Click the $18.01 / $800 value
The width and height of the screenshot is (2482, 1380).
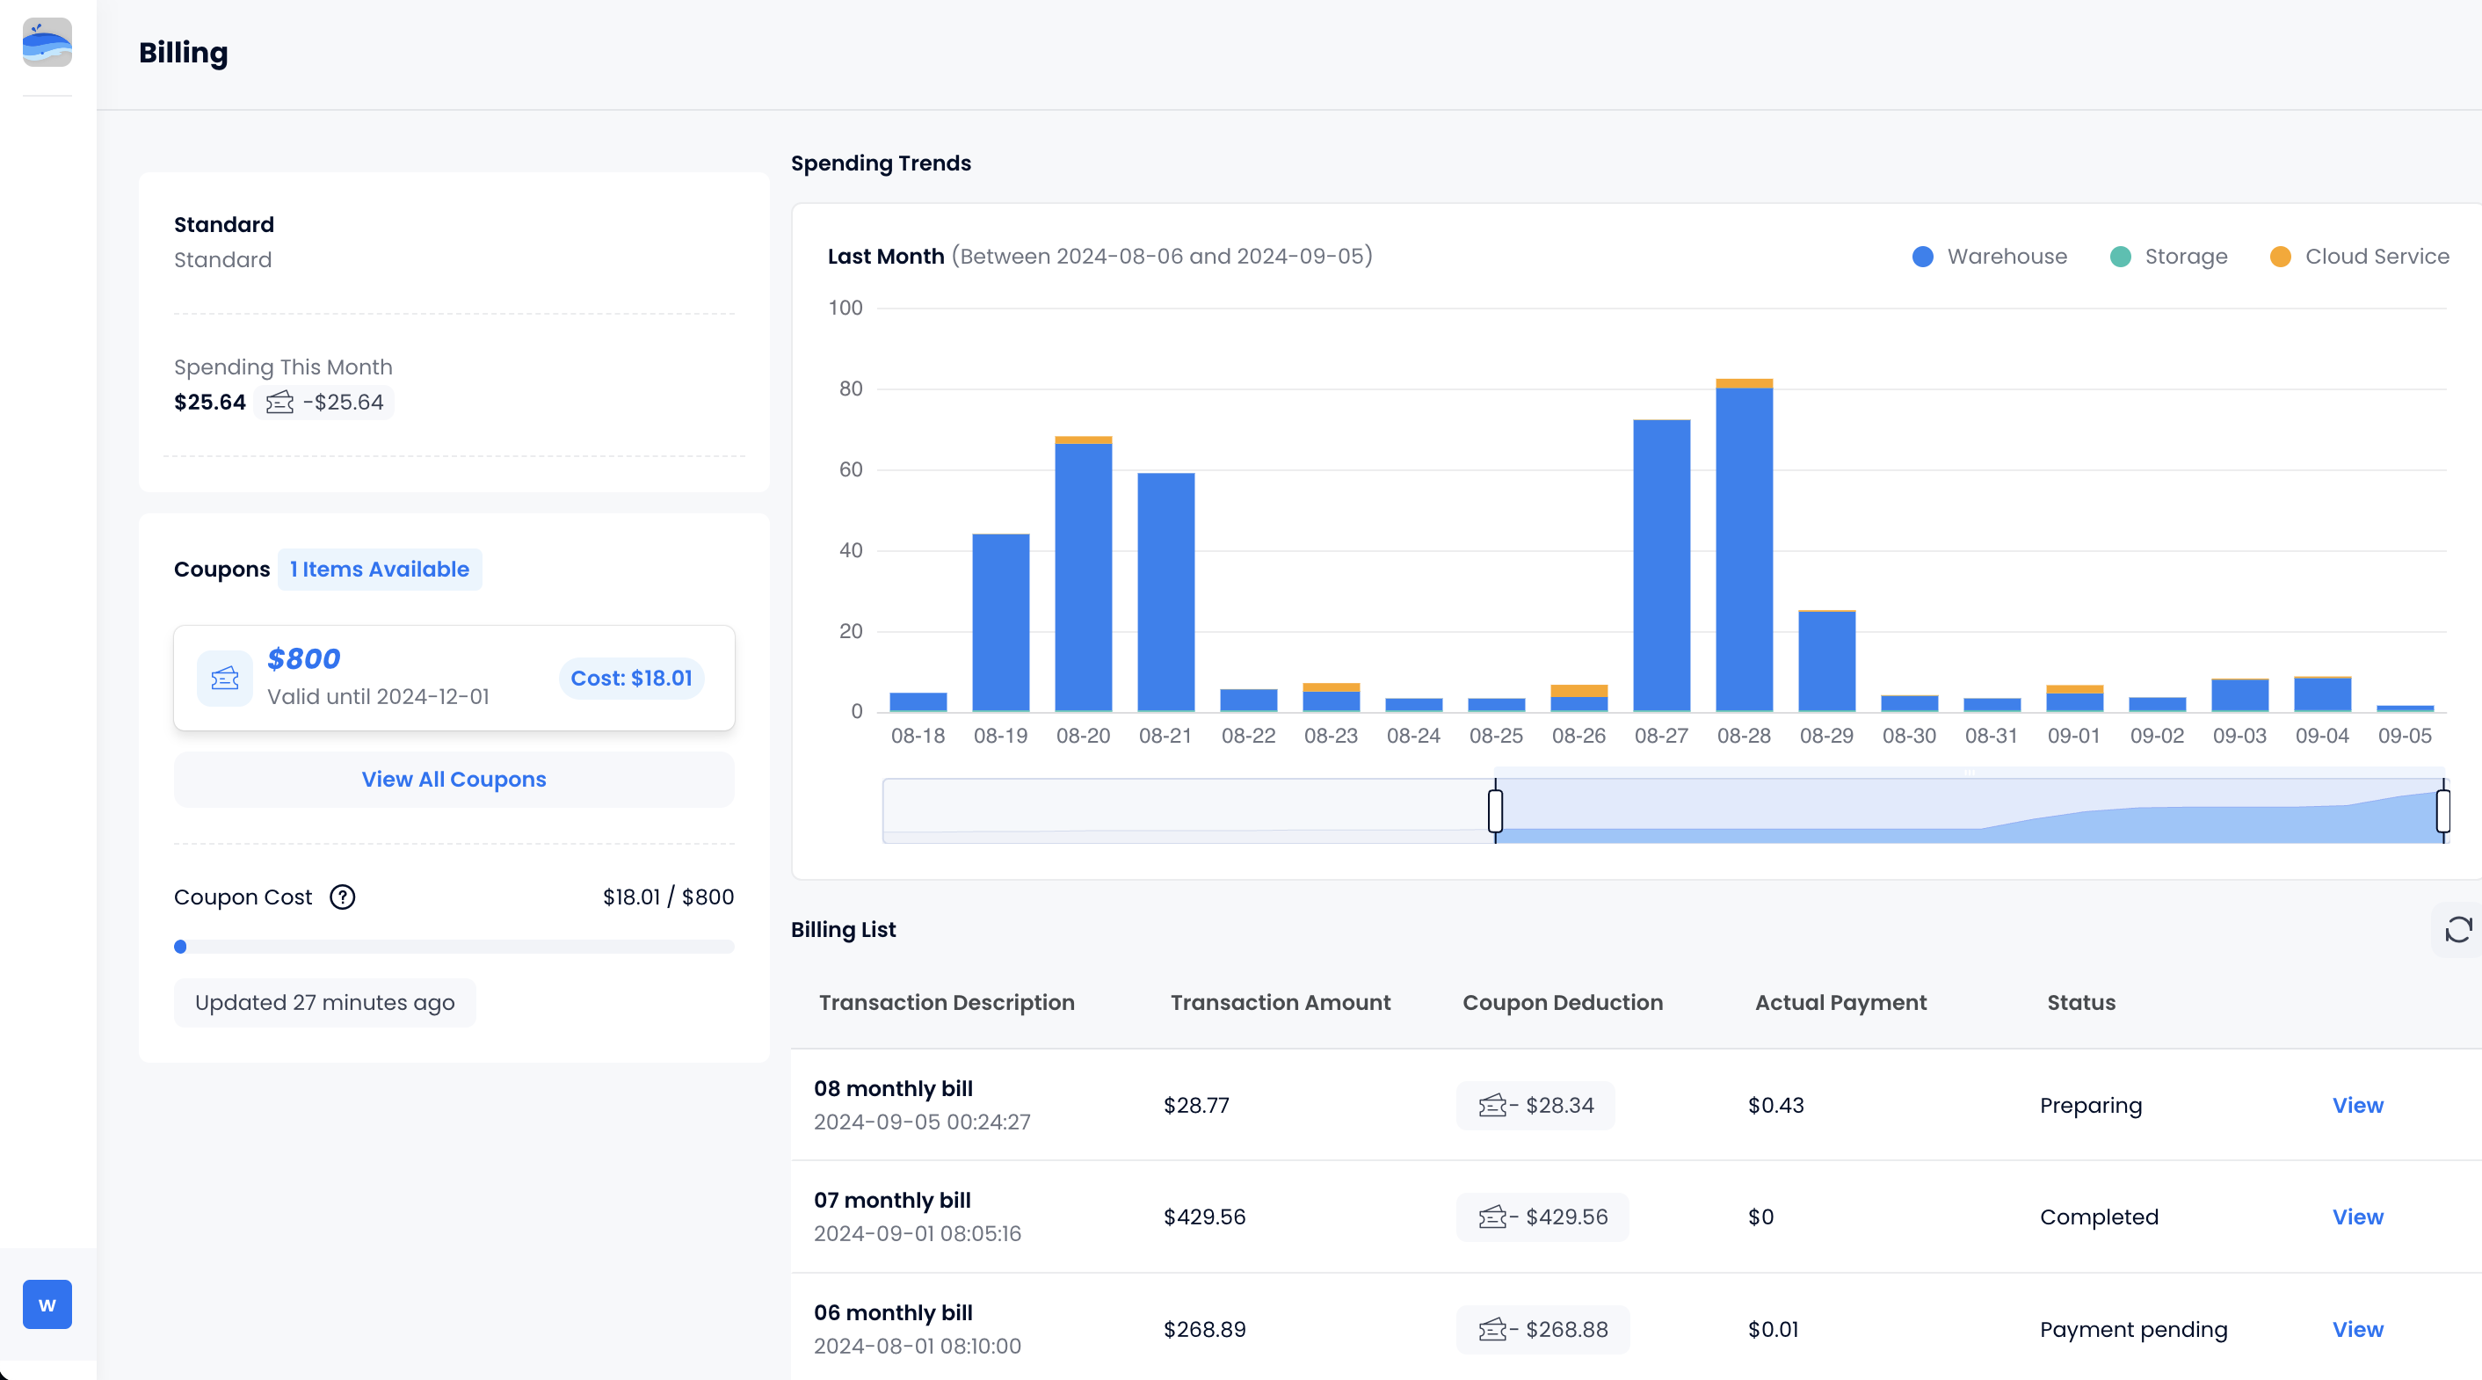668,897
